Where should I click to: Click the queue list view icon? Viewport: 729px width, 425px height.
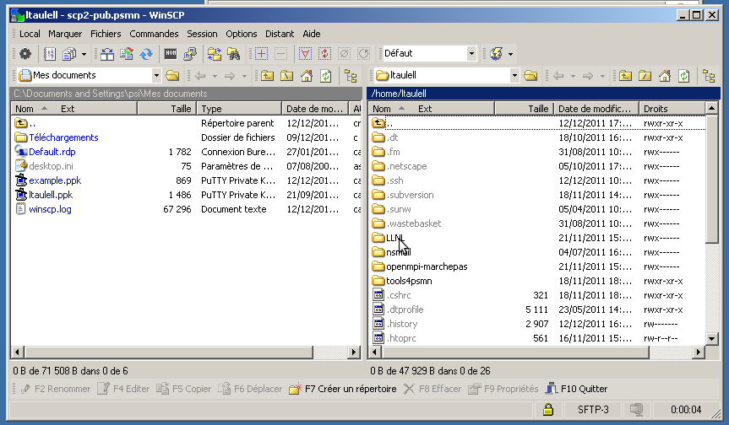coord(50,54)
